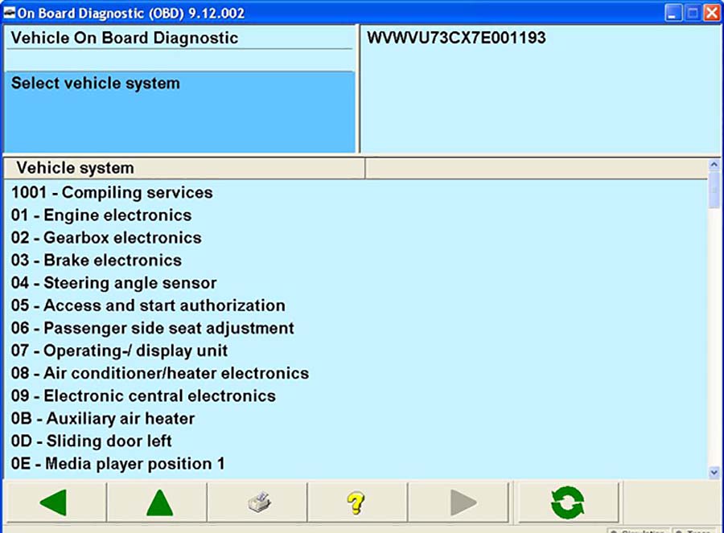Select 05 - Access and start authorization

(x=148, y=305)
